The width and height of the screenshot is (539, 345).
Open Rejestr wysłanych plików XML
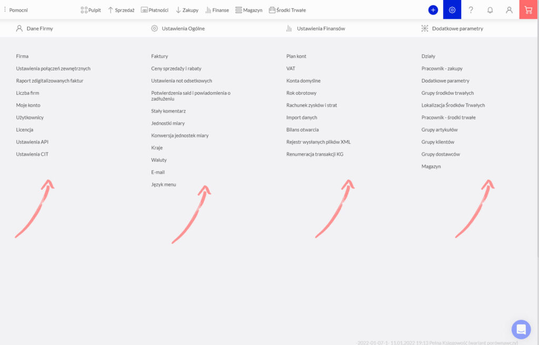318,142
